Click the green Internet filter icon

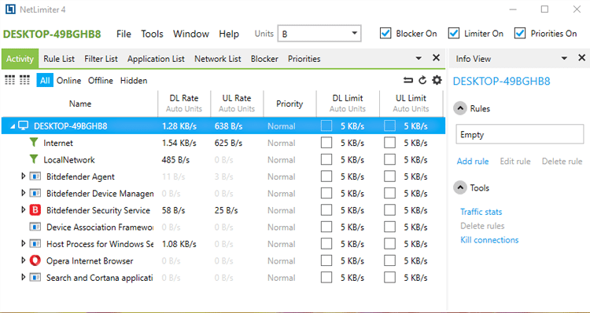(x=34, y=143)
